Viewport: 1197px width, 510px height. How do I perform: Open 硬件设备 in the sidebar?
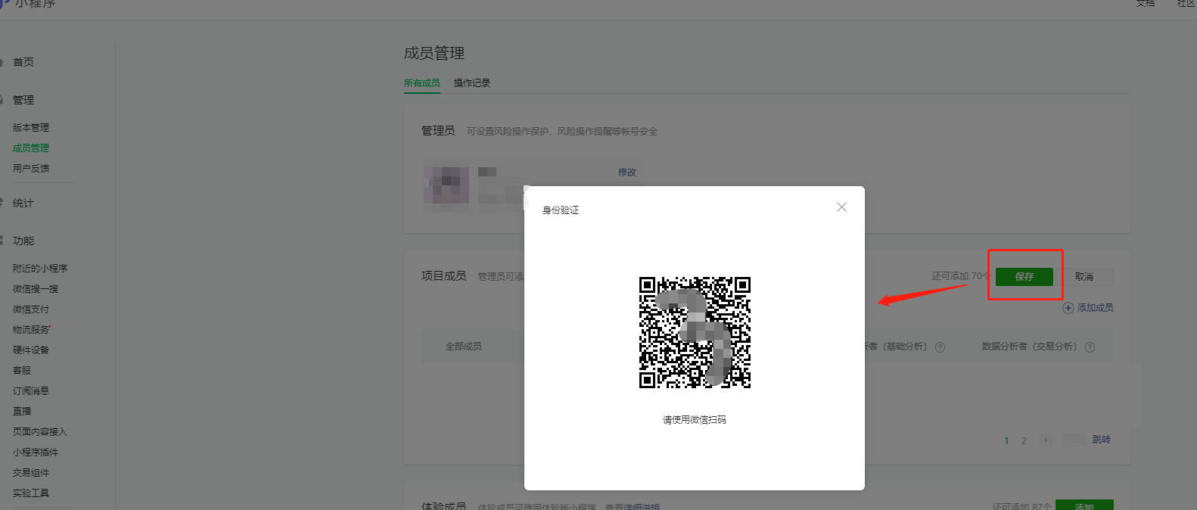[31, 350]
